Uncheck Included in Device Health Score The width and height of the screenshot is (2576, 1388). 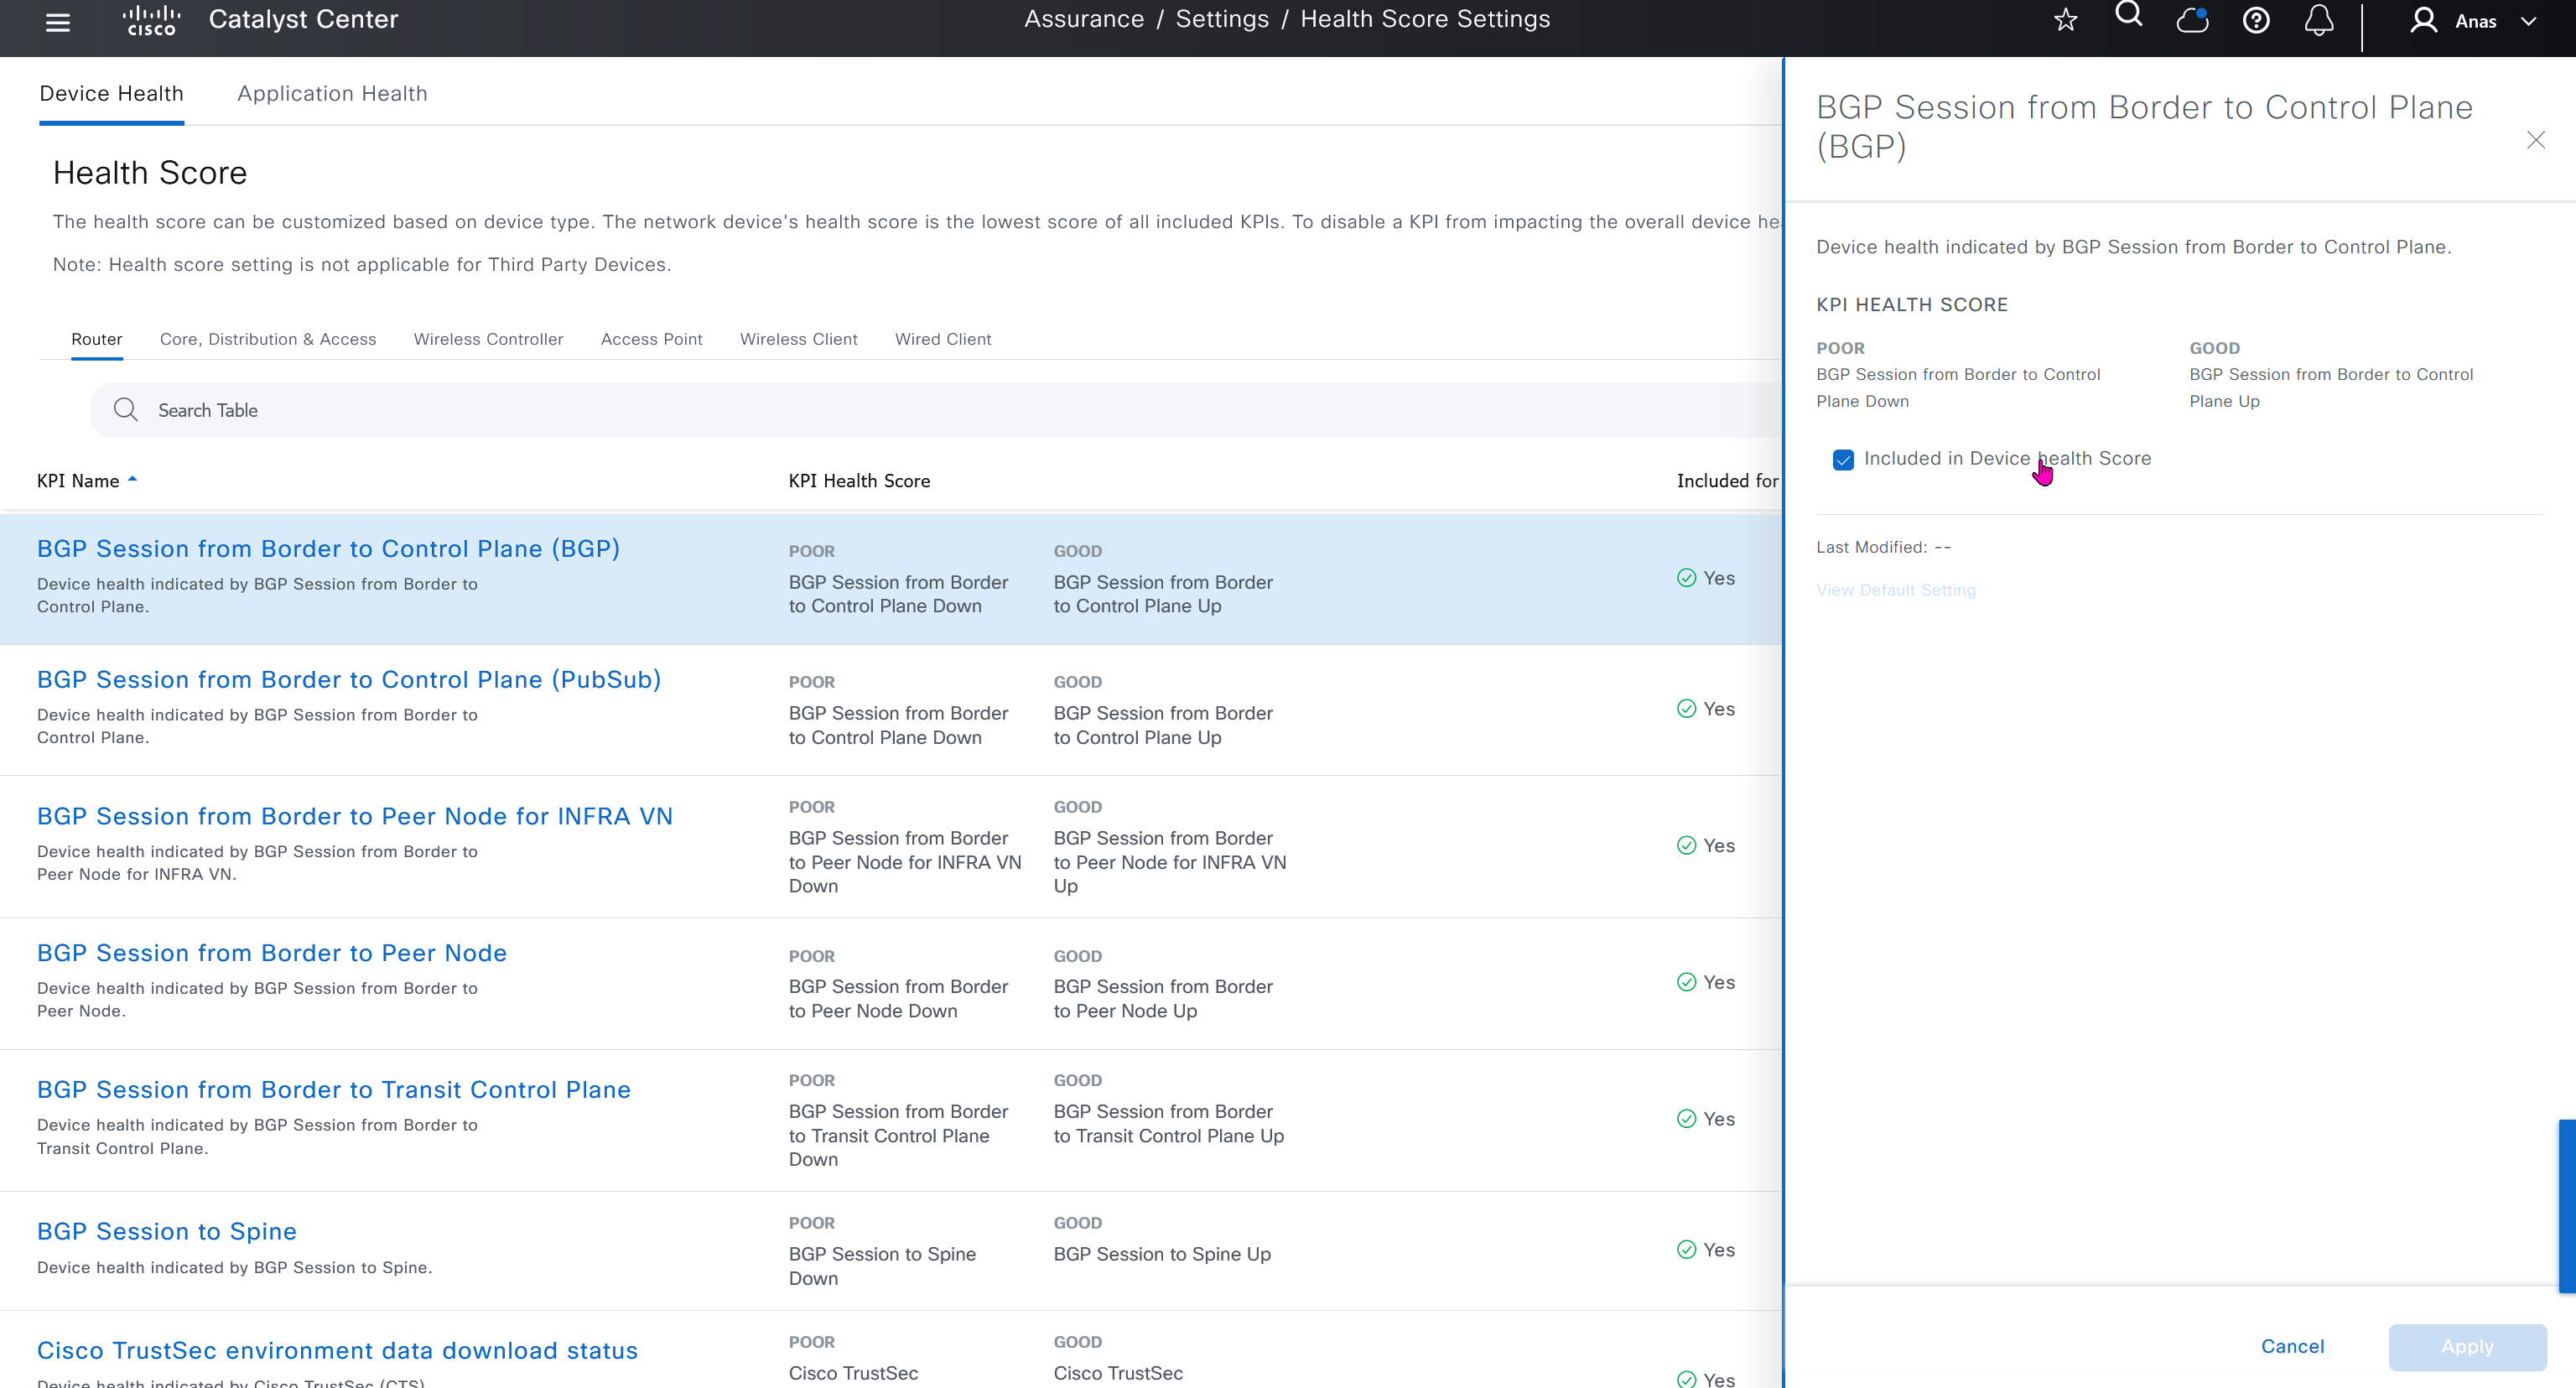[x=1843, y=459]
